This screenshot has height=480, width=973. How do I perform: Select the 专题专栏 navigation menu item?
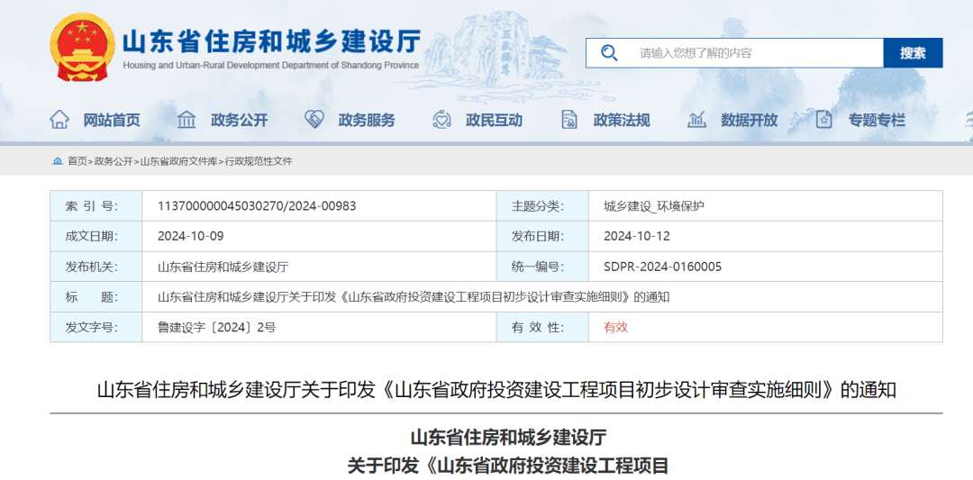(x=876, y=120)
